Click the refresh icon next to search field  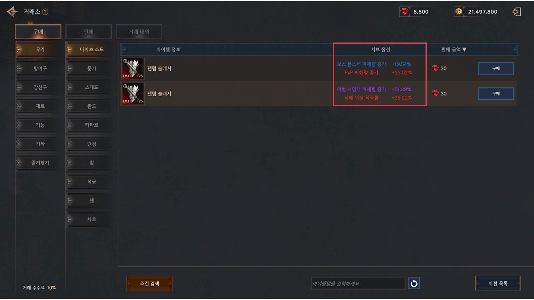click(x=414, y=284)
